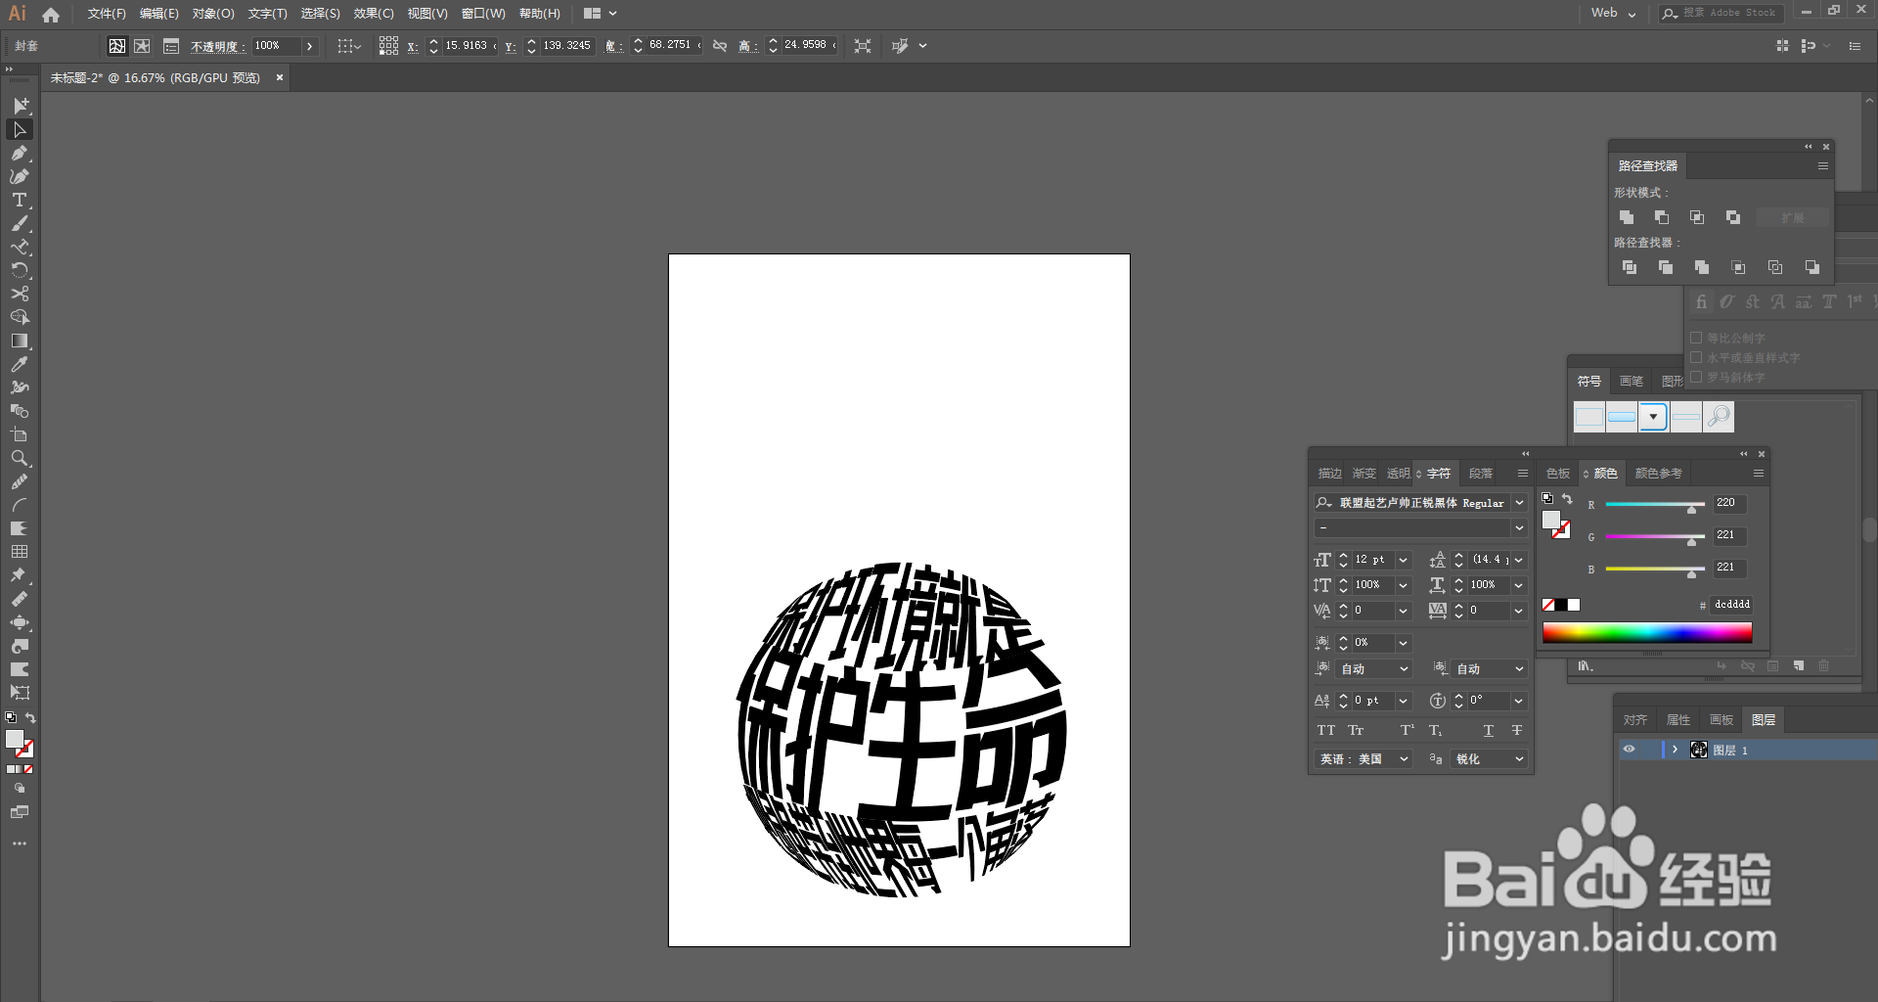Open the Edit Toolbar three-dots menu
Viewport: 1878px width, 1002px height.
20,843
